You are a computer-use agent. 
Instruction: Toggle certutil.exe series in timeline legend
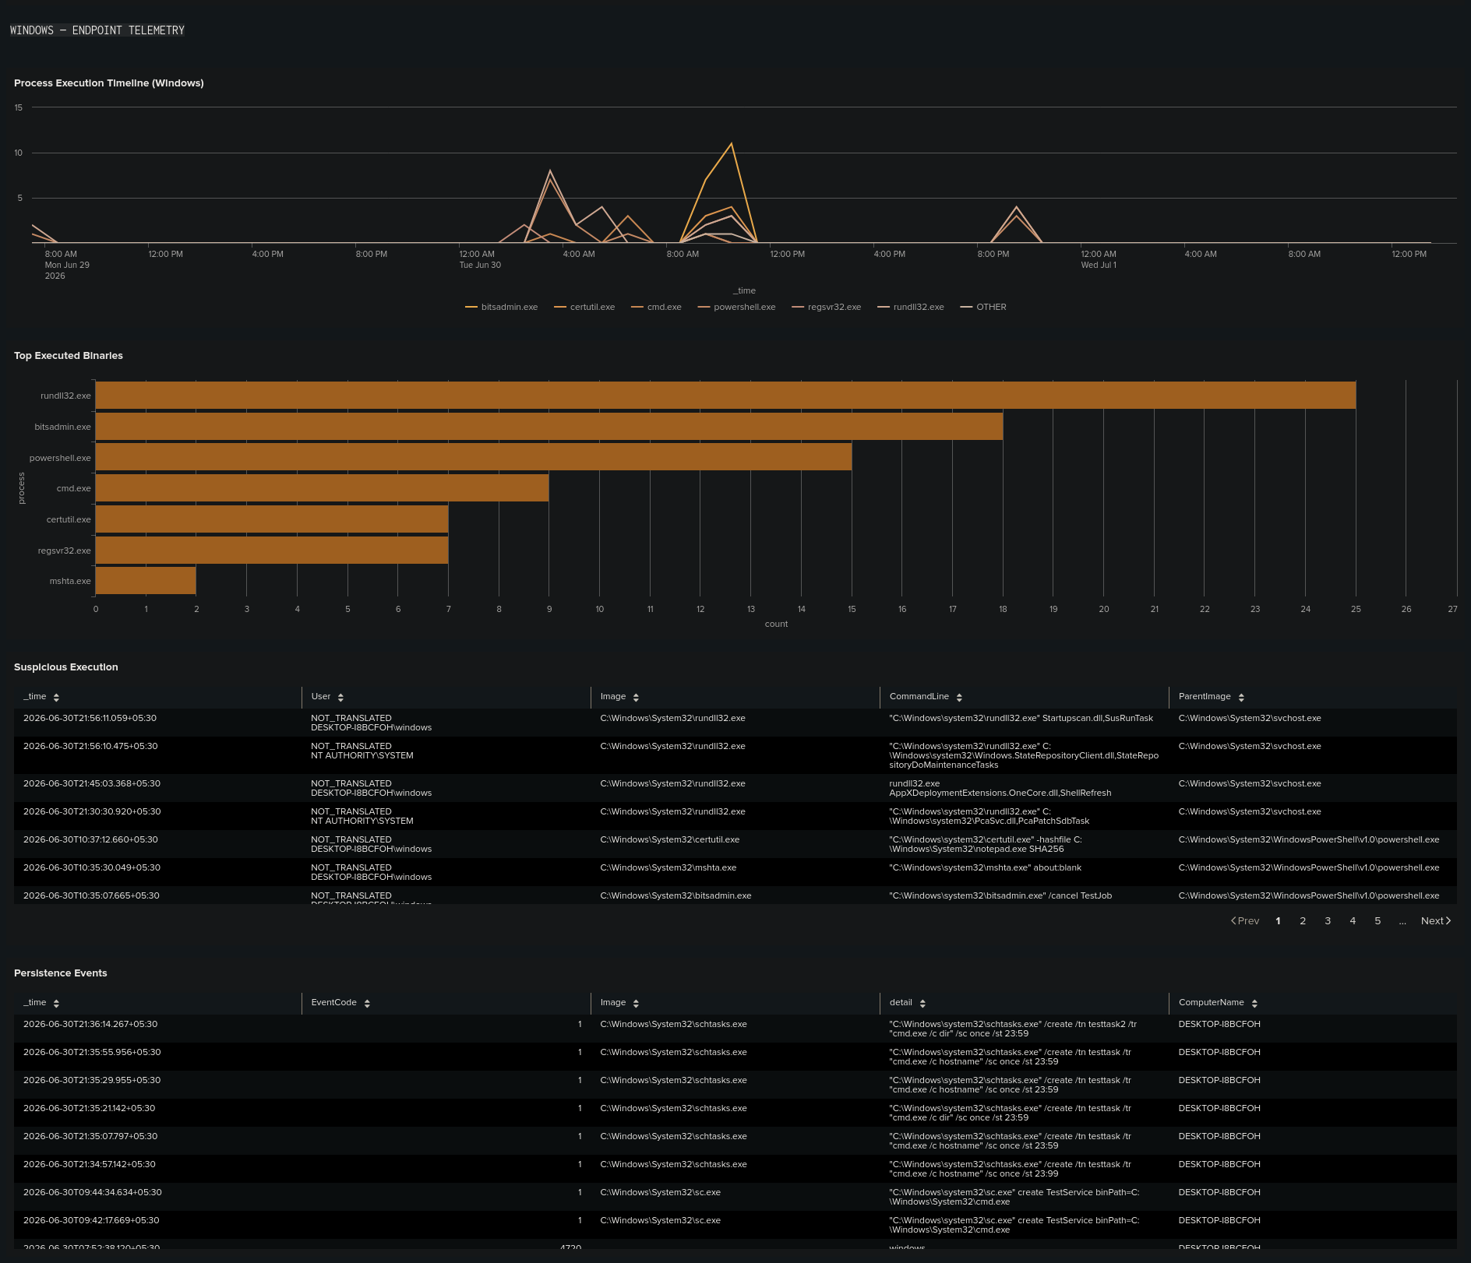pos(584,307)
